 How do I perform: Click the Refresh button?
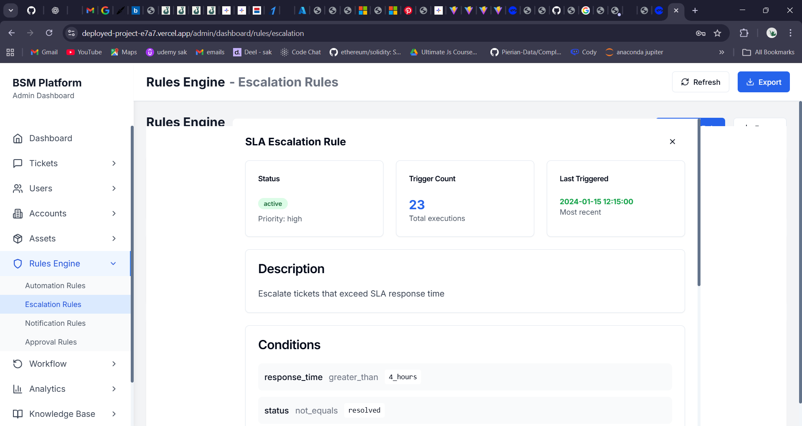700,82
